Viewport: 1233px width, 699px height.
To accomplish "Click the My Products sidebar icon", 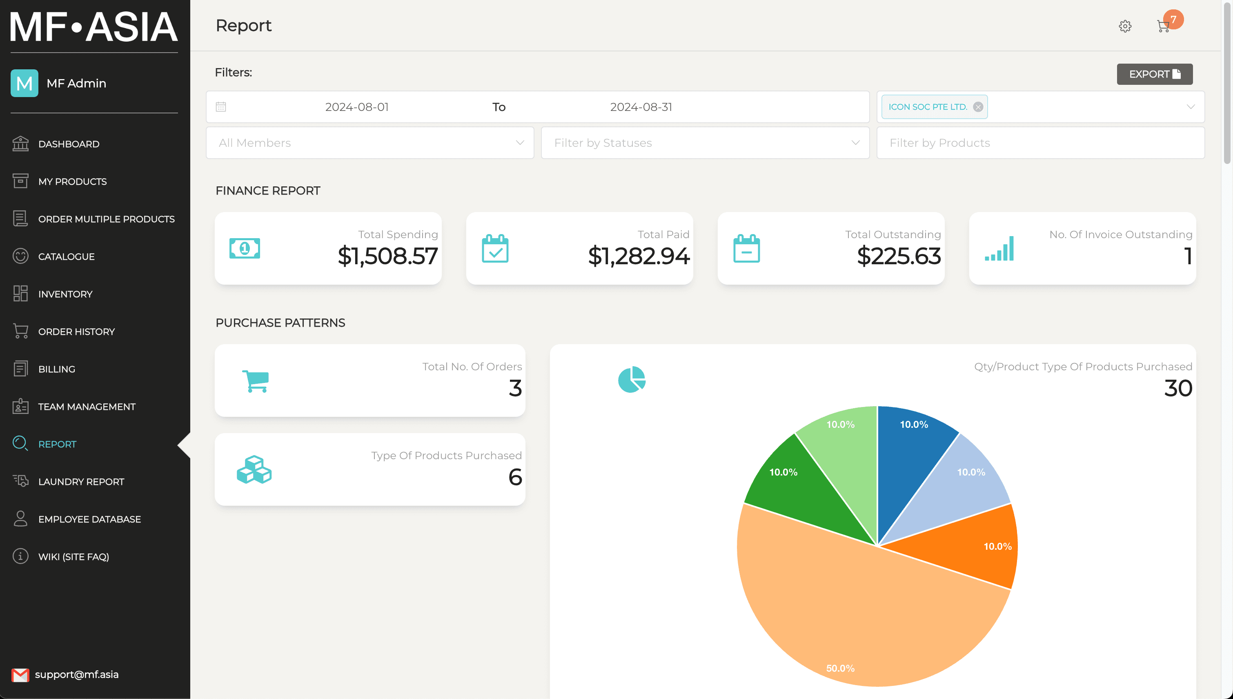I will [x=20, y=181].
